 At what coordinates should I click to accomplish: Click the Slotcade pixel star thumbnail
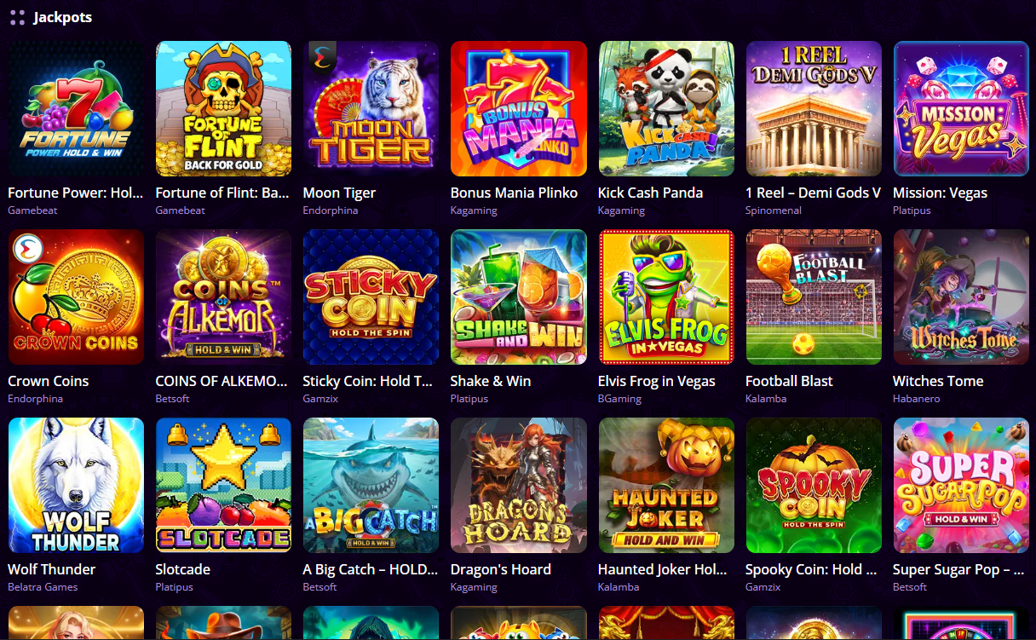pos(223,485)
